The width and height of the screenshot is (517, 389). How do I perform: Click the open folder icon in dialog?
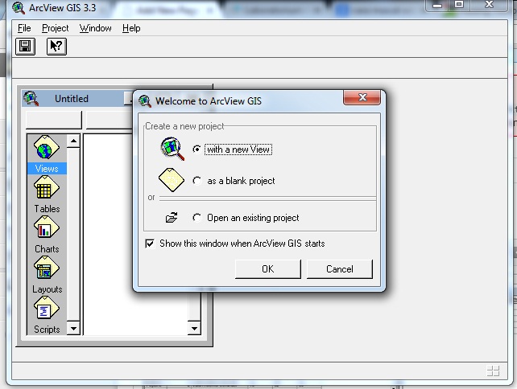click(x=172, y=217)
